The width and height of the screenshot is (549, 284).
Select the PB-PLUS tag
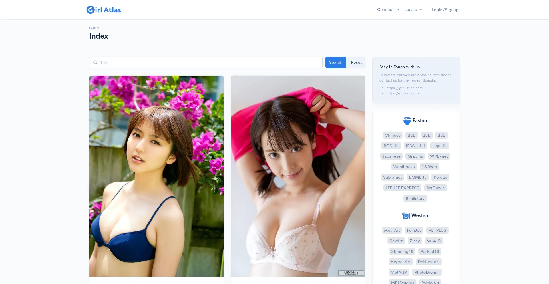coord(437,230)
